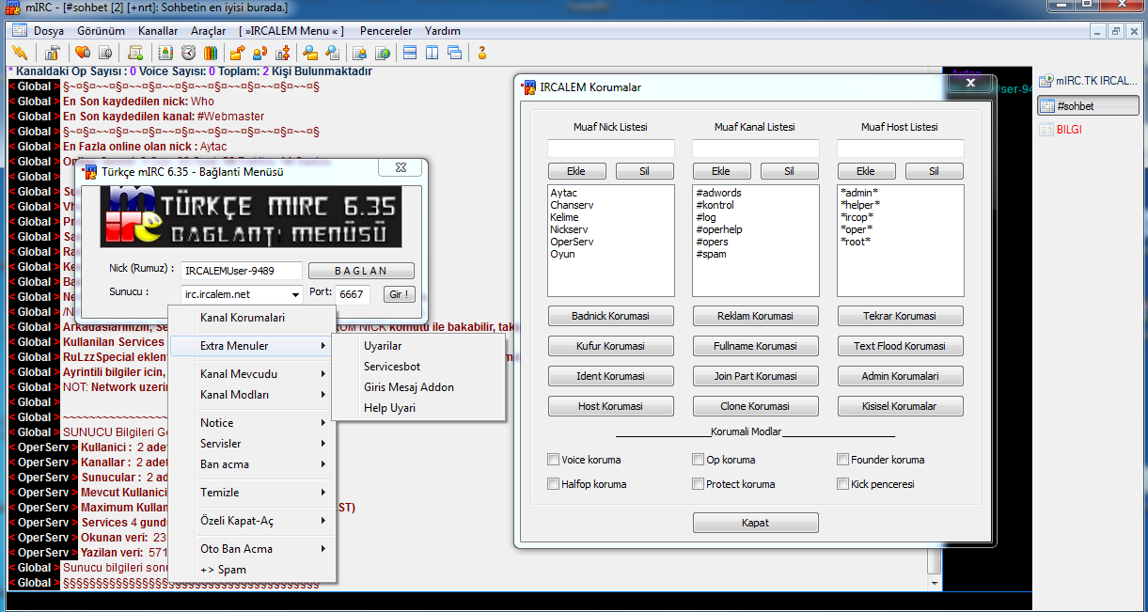Enable Founder koruma checkbox
The height and width of the screenshot is (612, 1148).
(x=842, y=460)
